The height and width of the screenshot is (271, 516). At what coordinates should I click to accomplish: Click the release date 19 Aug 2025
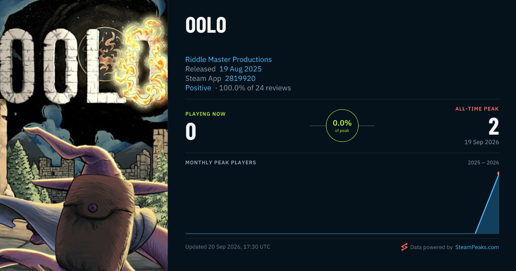point(240,69)
